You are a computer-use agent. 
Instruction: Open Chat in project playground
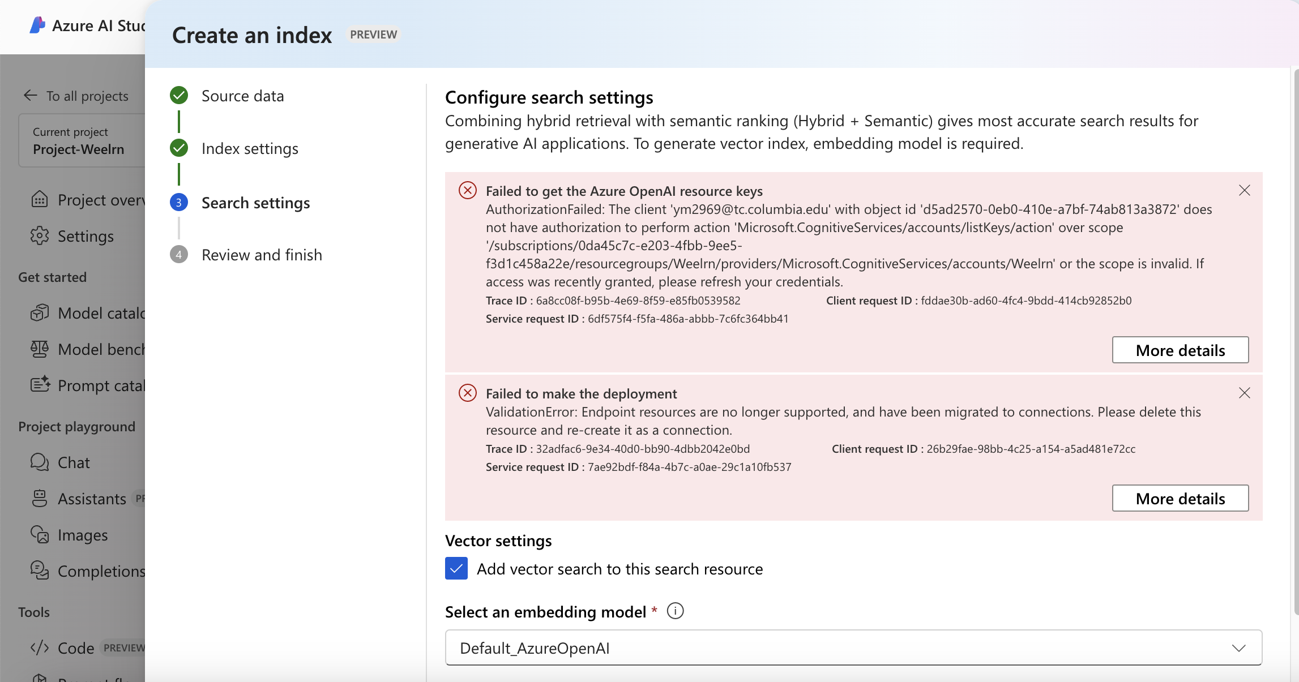tap(74, 462)
